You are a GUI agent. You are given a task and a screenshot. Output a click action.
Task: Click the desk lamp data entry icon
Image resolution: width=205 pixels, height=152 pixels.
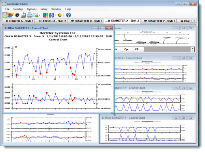[23, 15]
